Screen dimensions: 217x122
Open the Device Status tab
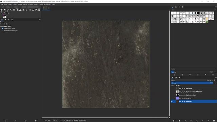click(5, 20)
